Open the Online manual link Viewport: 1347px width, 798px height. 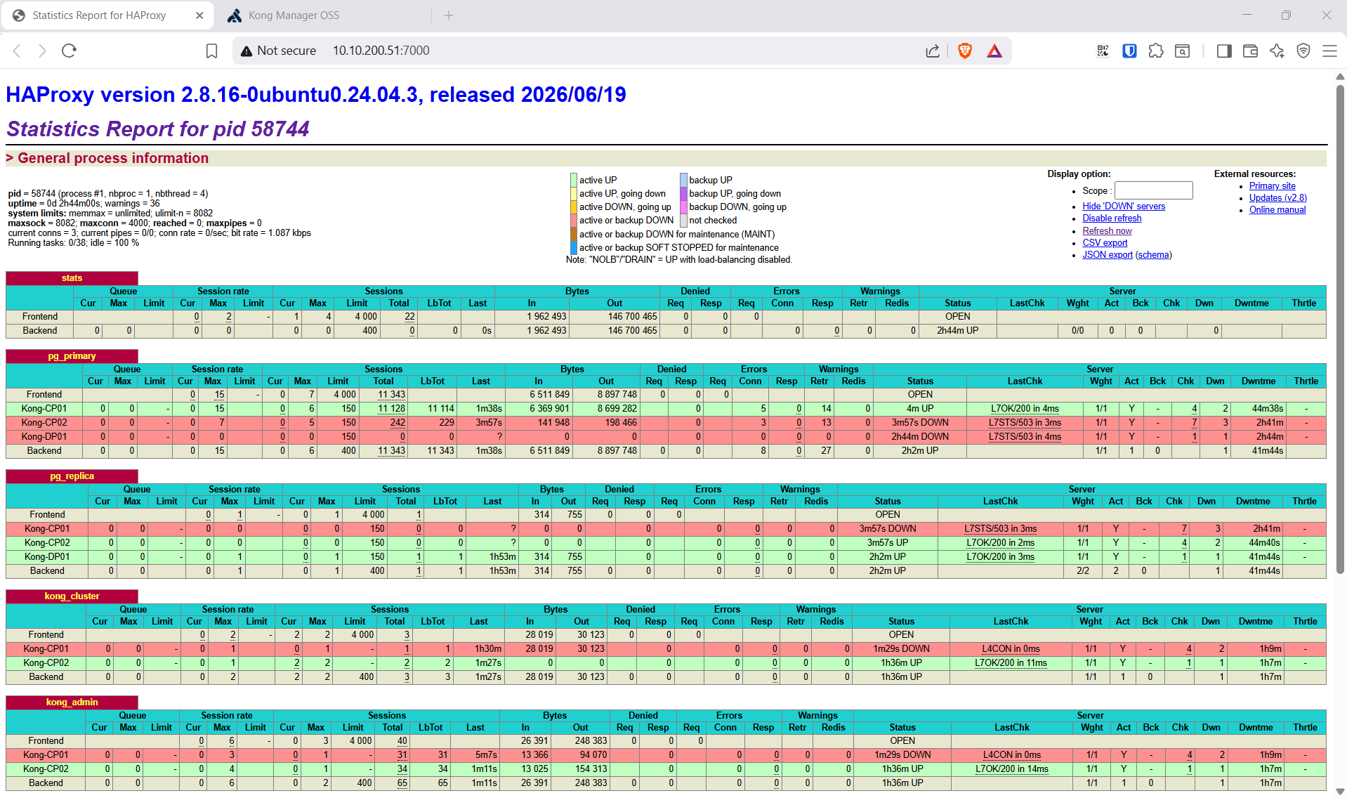(x=1277, y=210)
